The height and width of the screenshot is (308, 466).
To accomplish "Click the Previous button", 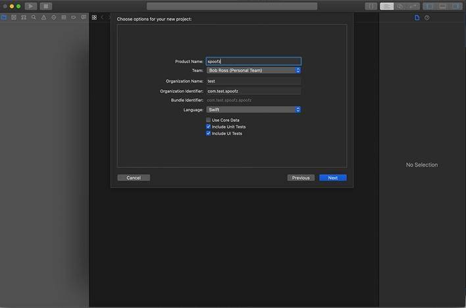I will pos(301,178).
